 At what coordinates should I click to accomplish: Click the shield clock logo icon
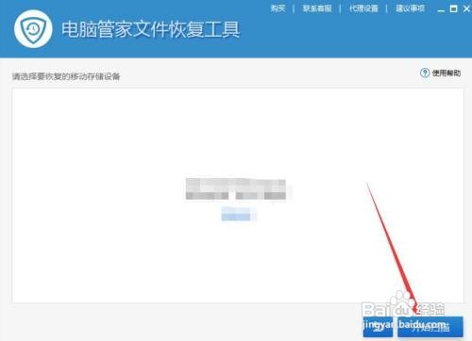(x=33, y=28)
